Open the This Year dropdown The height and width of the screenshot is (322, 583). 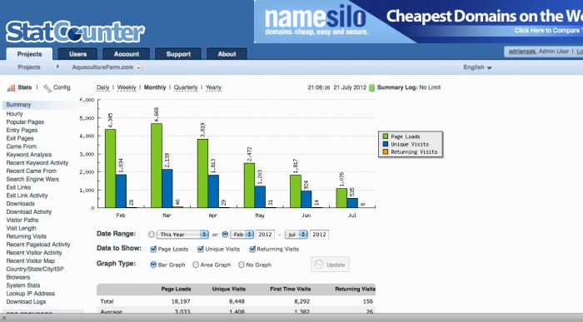[182, 235]
